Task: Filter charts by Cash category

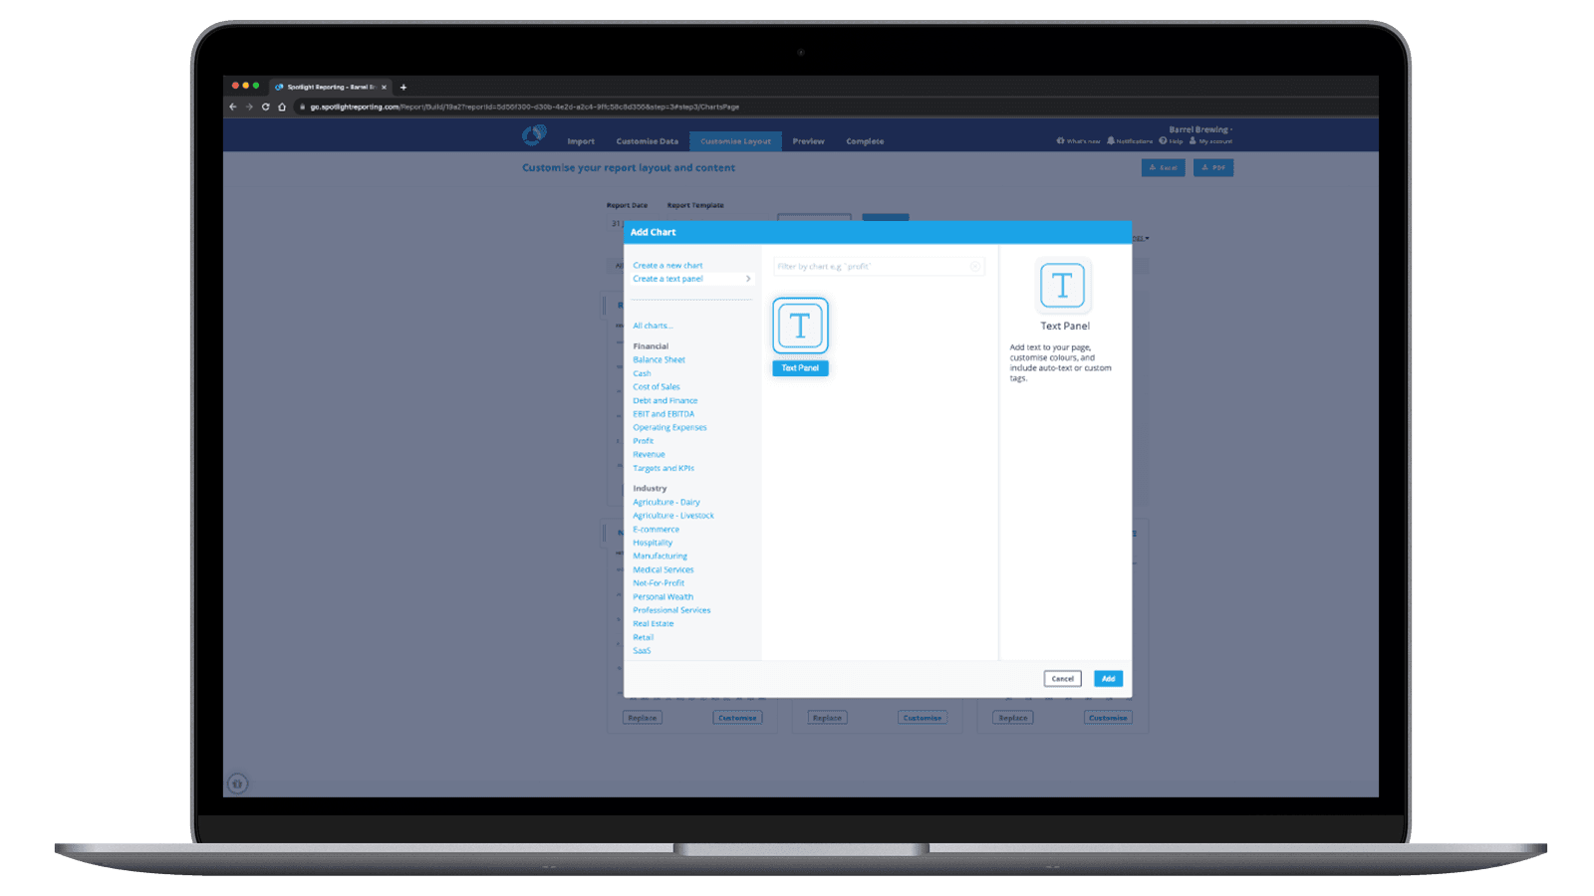Action: [x=642, y=373]
